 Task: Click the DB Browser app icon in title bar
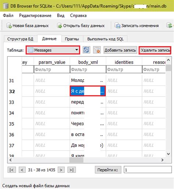click(x=6, y=6)
